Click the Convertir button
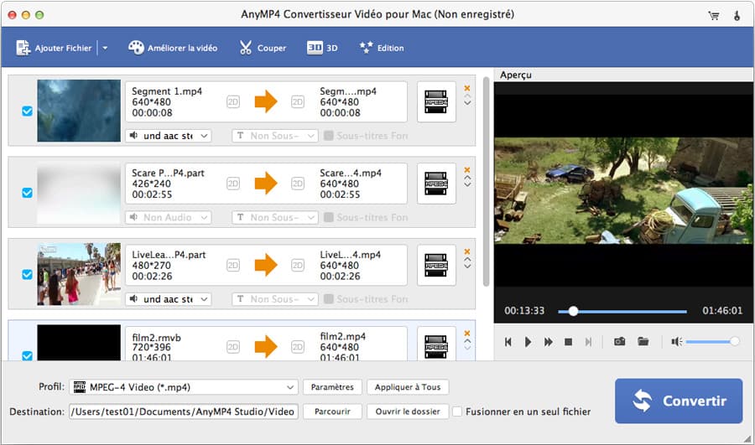Viewport: 755px width, 445px height. coord(678,401)
